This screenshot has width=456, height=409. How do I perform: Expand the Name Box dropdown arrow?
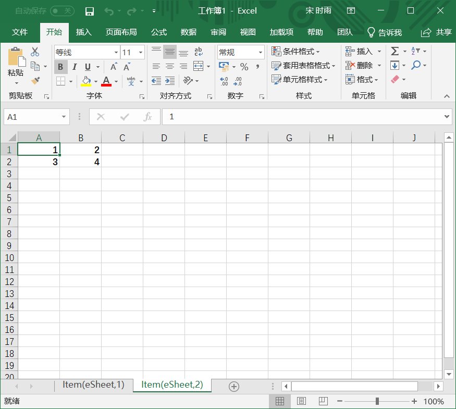(64, 117)
